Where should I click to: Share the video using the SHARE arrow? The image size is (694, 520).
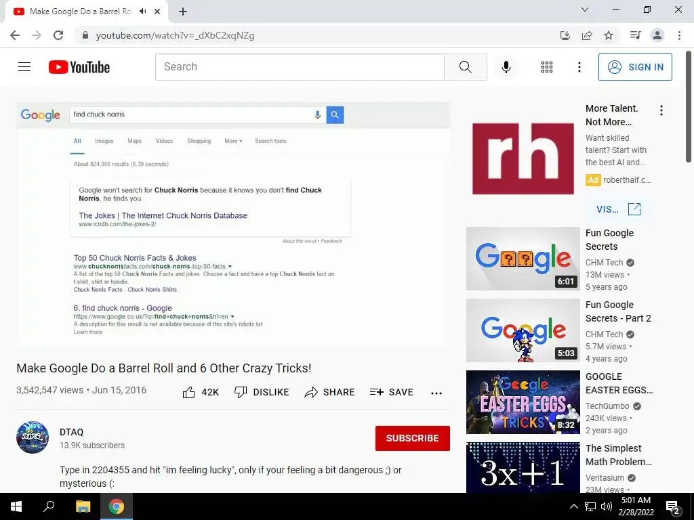click(329, 392)
